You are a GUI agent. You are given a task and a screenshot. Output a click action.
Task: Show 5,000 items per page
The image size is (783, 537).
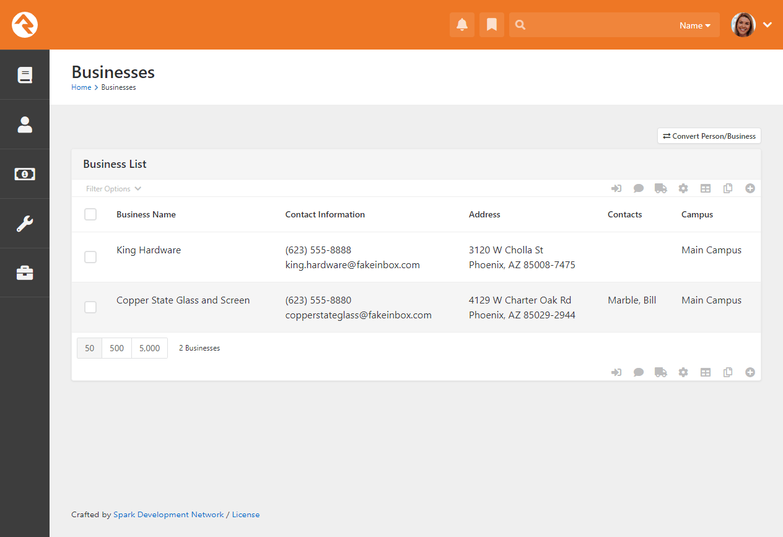[149, 348]
